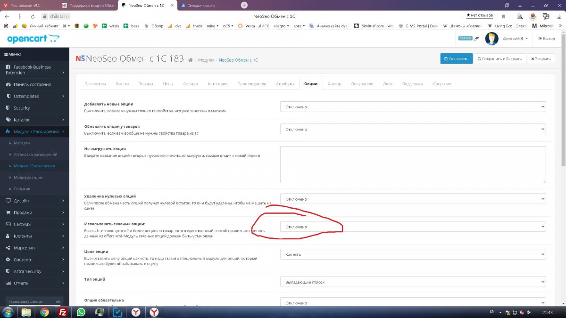The height and width of the screenshot is (318, 566).
Task: Switch to the Поставщики v9.1 browser tab
Action: tap(29, 5)
